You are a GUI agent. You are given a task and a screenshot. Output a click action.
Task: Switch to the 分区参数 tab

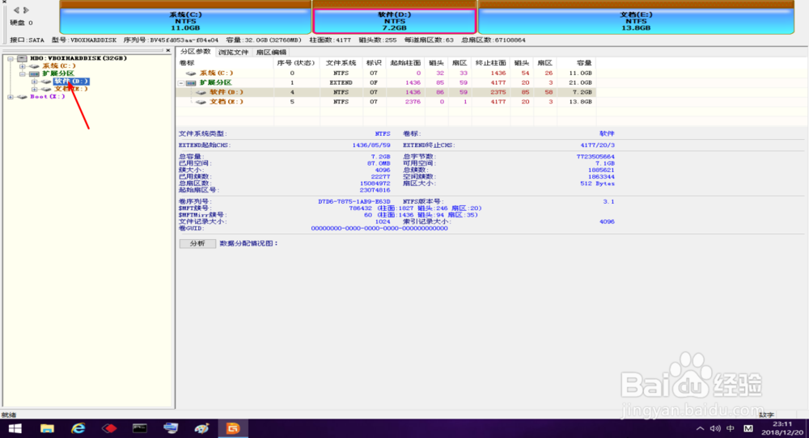coord(195,52)
